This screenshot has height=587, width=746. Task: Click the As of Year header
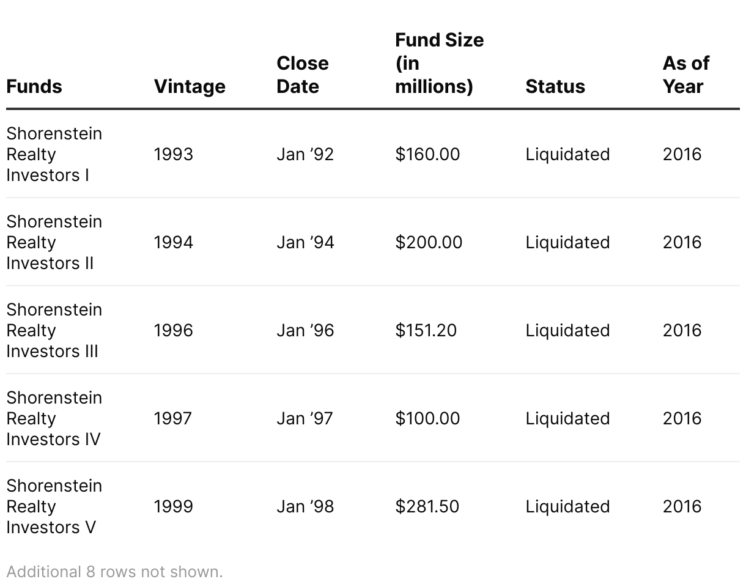tap(685, 75)
